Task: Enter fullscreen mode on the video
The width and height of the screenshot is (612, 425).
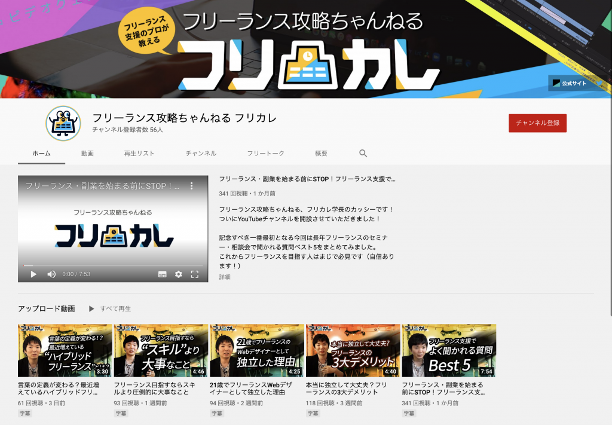Action: 195,274
